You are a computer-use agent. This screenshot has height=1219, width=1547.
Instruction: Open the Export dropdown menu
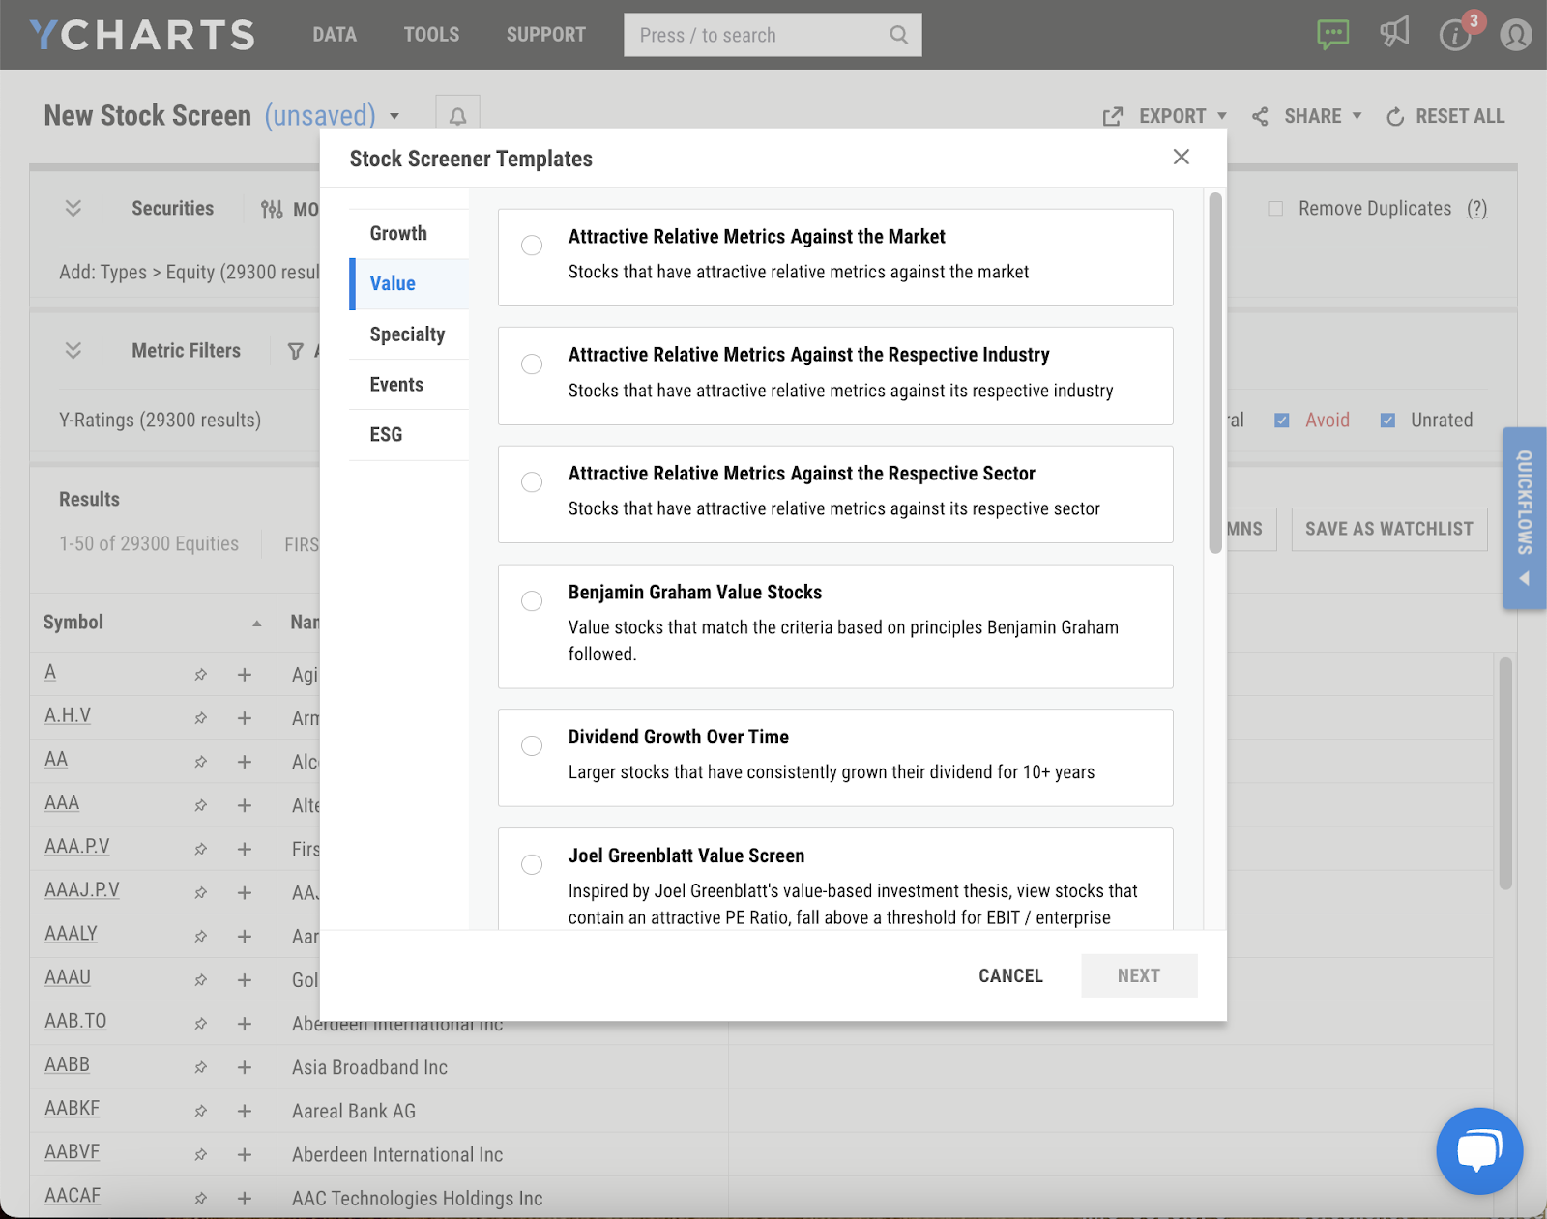point(1222,116)
